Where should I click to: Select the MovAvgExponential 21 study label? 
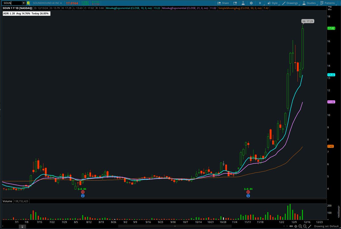186,8
